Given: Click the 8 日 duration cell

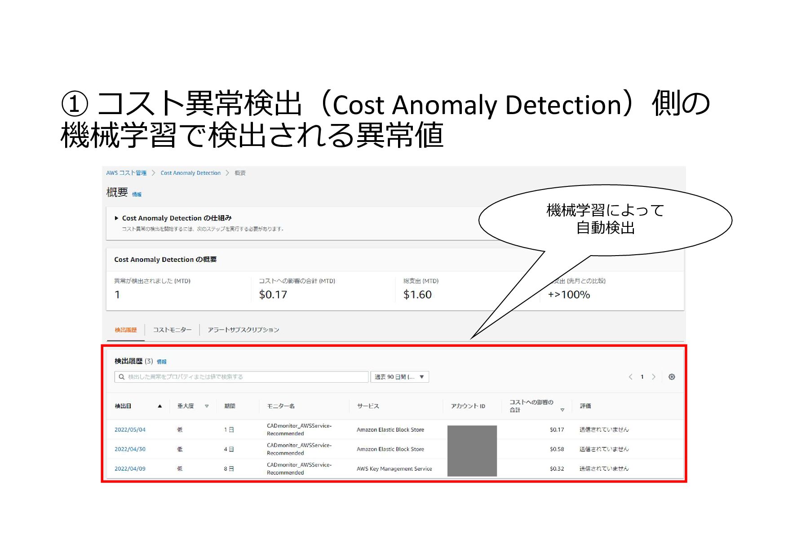Looking at the screenshot, I should pyautogui.click(x=229, y=469).
